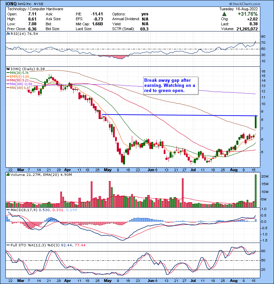Click the Last Size label
The height and width of the screenshot is (284, 274).
pos(84,29)
